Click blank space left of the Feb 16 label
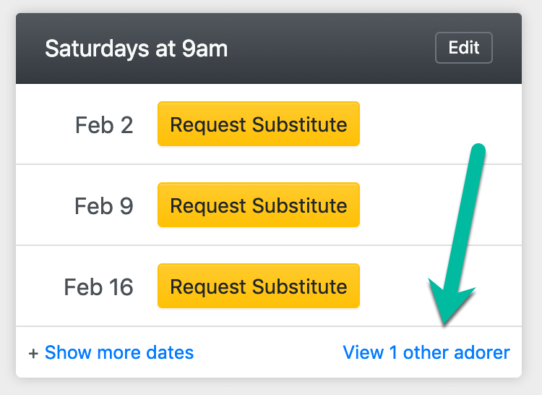Image resolution: width=542 pixels, height=395 pixels. (40, 287)
